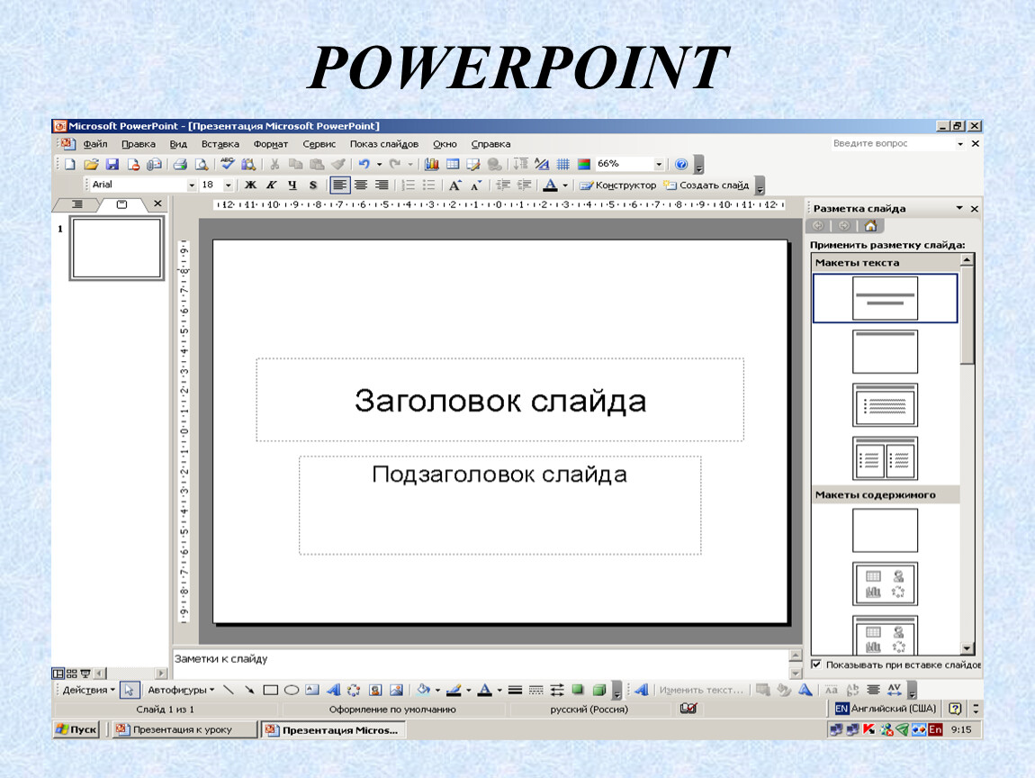Toggle the Show/Hide Grid button
The image size is (1035, 778).
(563, 165)
